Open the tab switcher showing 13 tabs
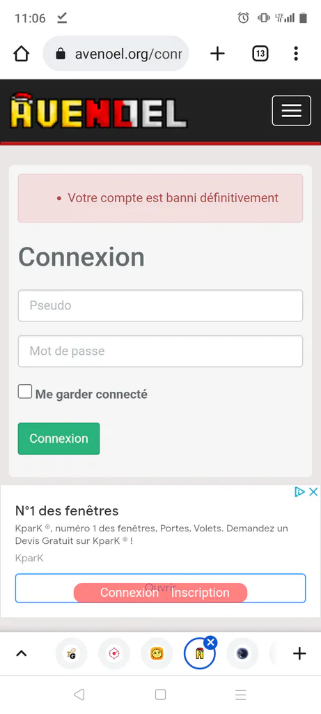This screenshot has width=321, height=714. click(260, 54)
